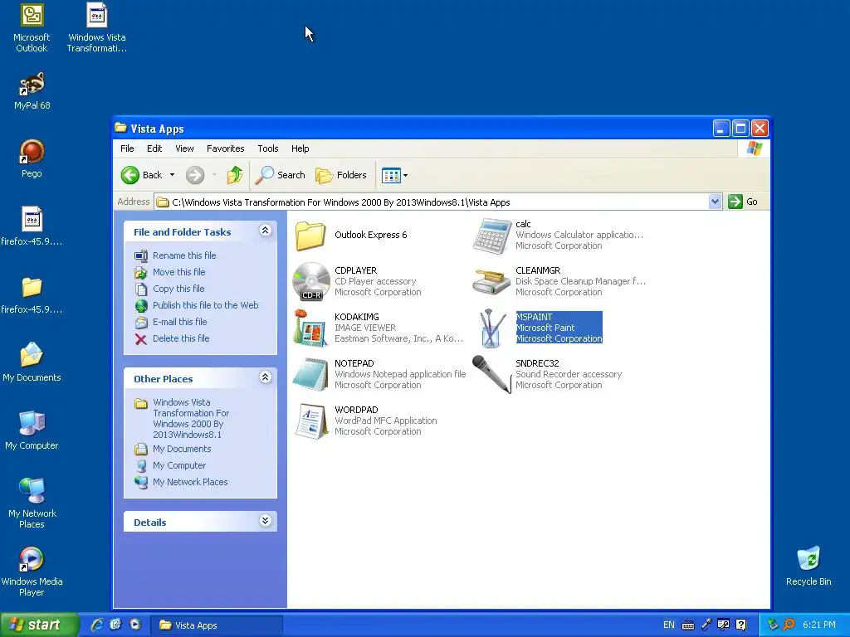850x637 pixels.
Task: Click Rename this file
Action: 184,255
